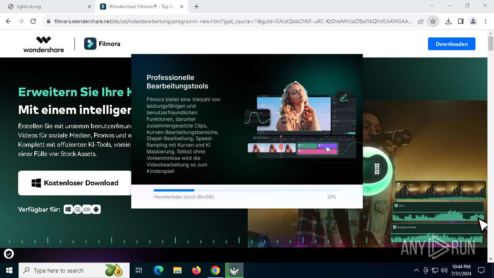494x278 pixels.
Task: Toggle the browser side panel
Action: pos(460,22)
